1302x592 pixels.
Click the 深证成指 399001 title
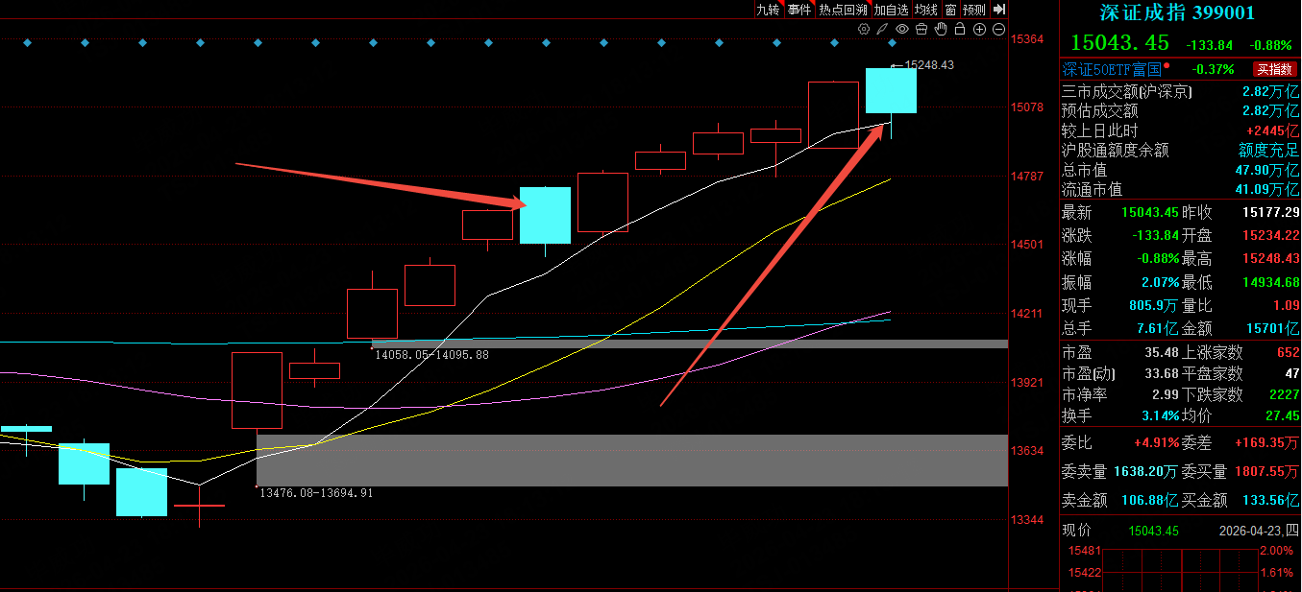[1178, 12]
